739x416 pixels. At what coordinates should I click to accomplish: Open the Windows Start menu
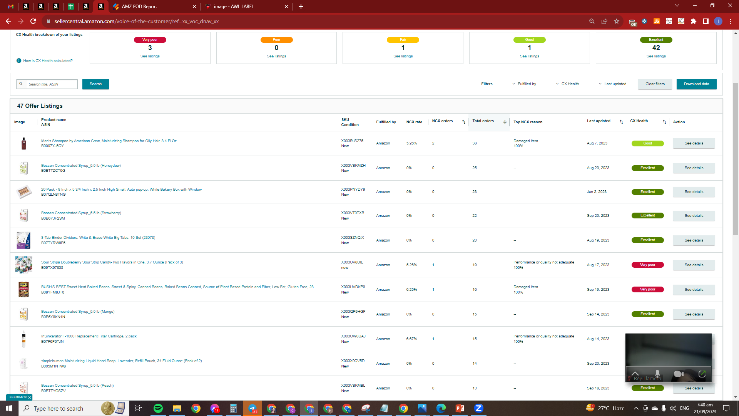coord(9,408)
